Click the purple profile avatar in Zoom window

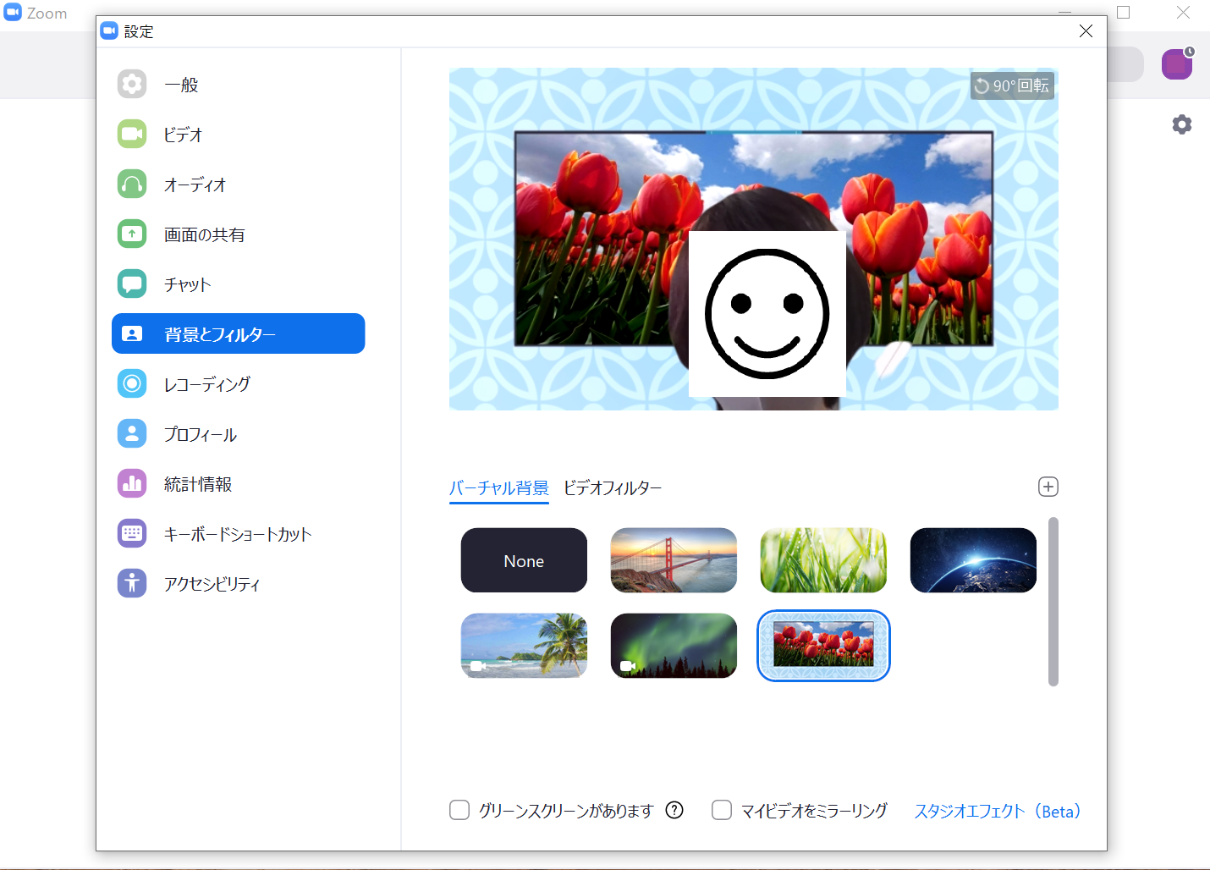point(1177,63)
